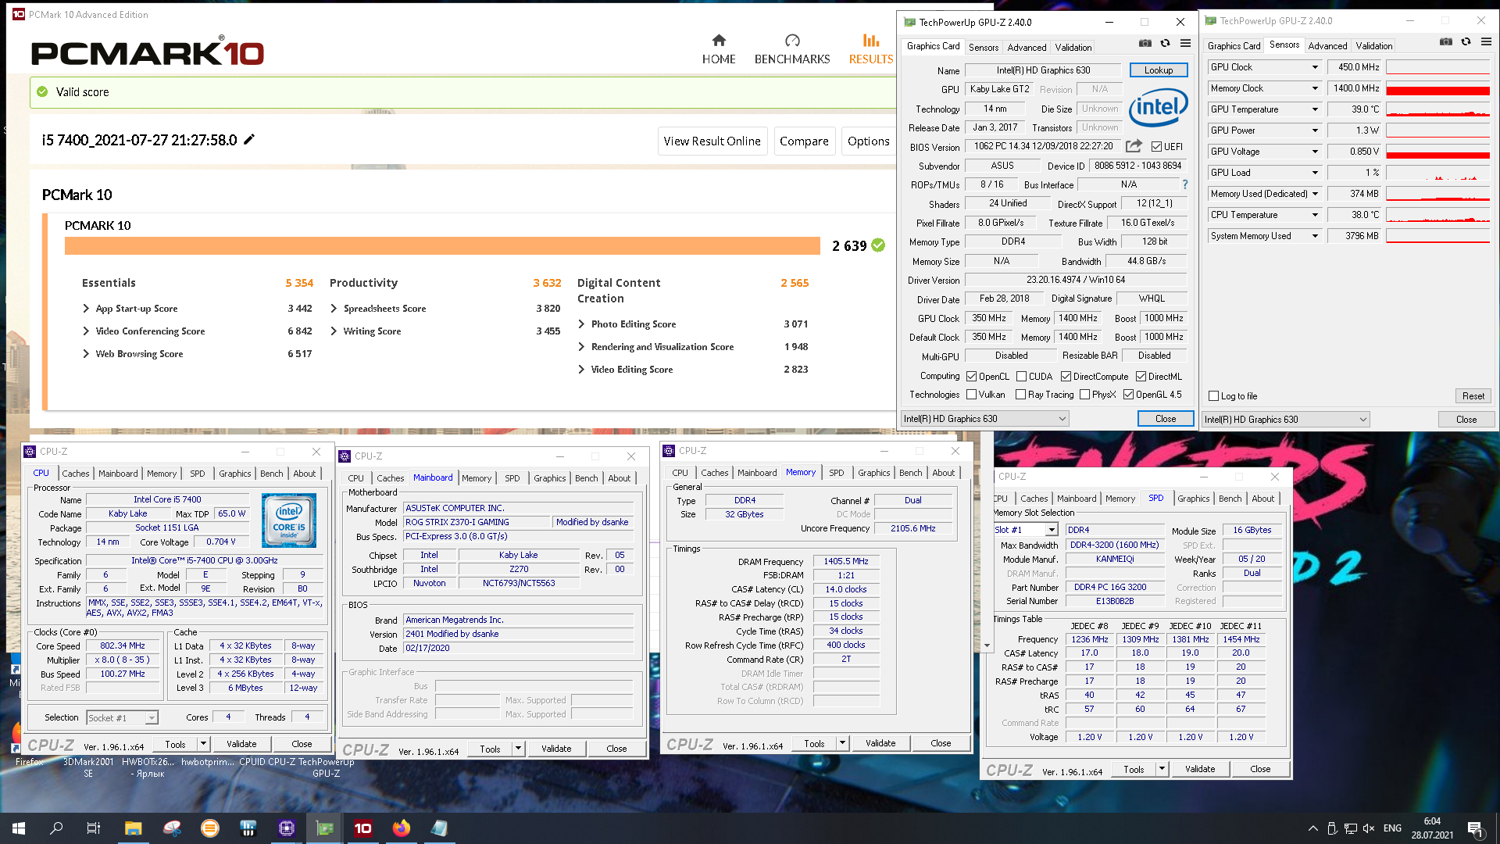Open the Snipping Tool taskbar icon
The height and width of the screenshot is (844, 1500).
click(172, 828)
